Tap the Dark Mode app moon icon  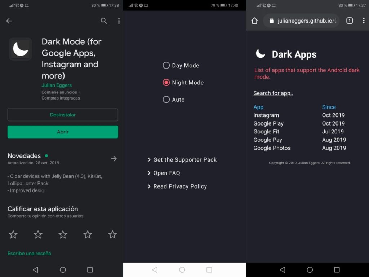point(21,49)
